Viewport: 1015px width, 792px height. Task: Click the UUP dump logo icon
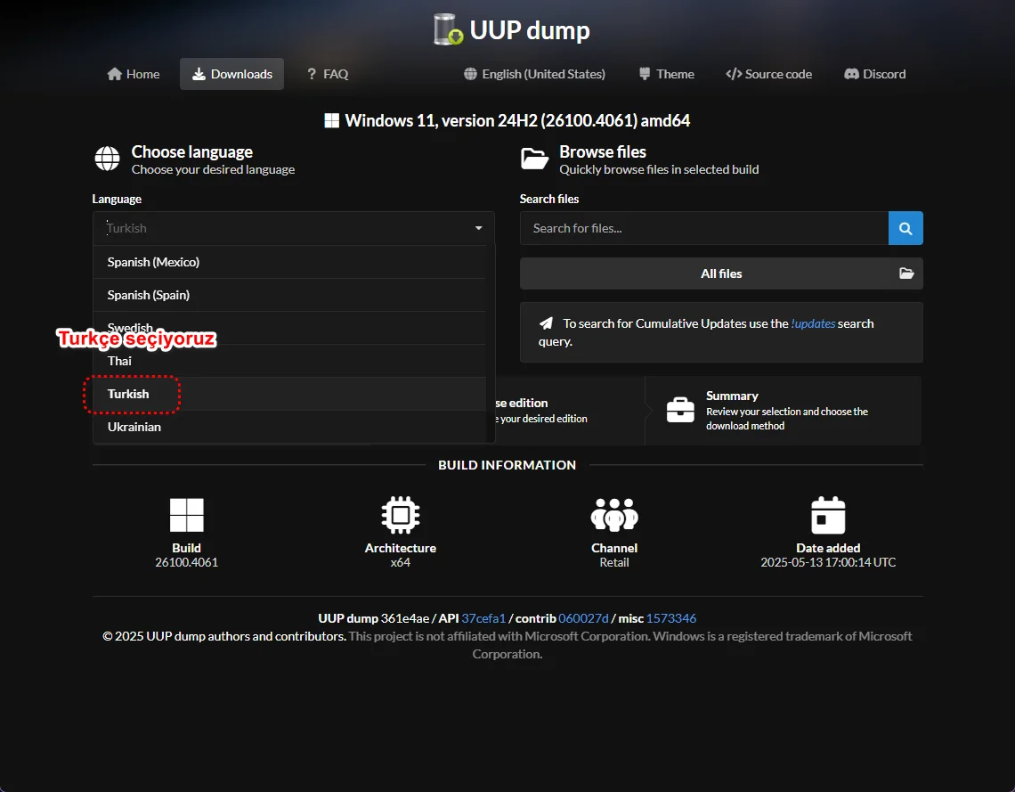pyautogui.click(x=448, y=29)
